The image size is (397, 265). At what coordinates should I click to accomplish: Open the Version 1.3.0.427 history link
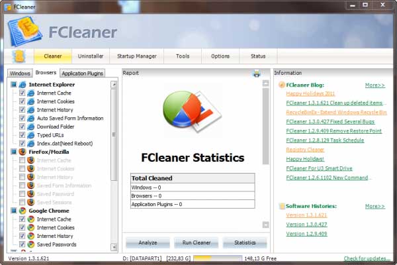pyautogui.click(x=306, y=225)
